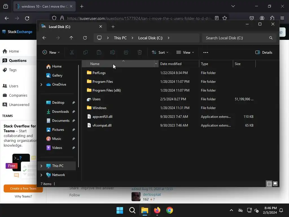Click the Why Teams? link
289x217 pixels.
23,196
